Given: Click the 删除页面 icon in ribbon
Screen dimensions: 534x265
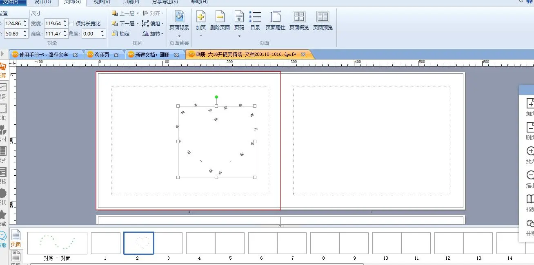Looking at the screenshot, I should pyautogui.click(x=220, y=17).
